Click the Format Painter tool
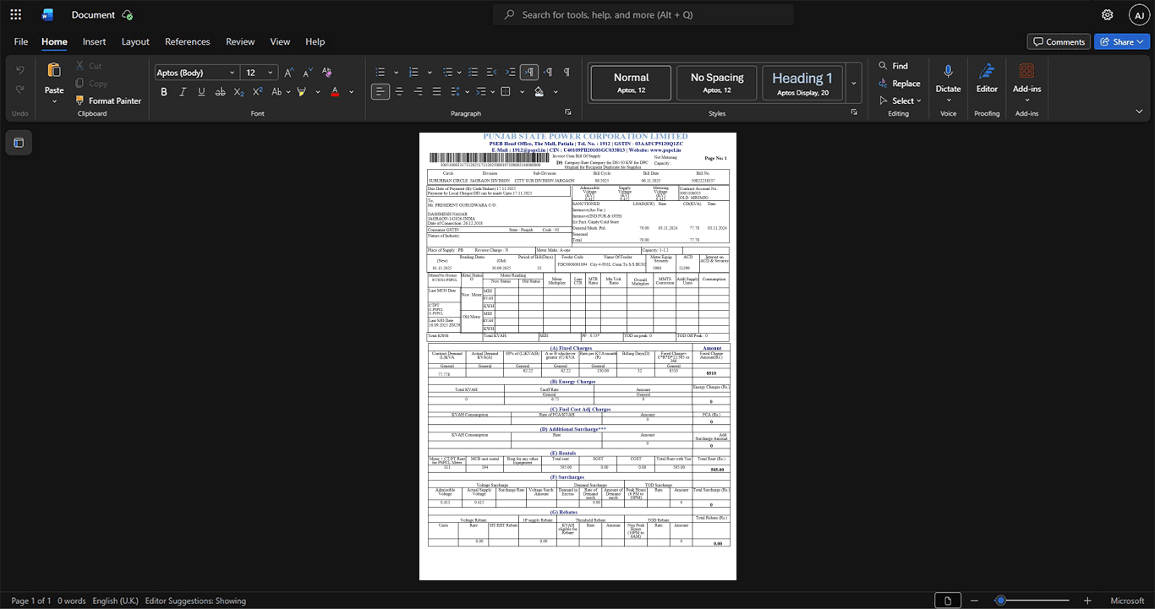 pyautogui.click(x=108, y=101)
